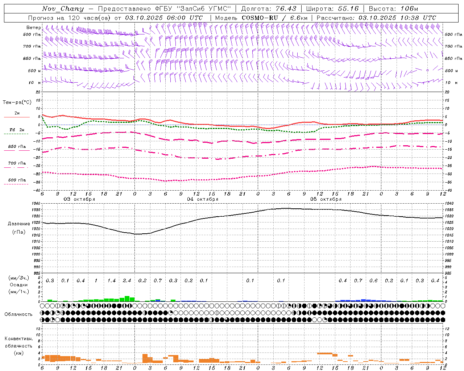The width and height of the screenshot is (464, 371).
Task: Click the 03 октября date label
Action: (x=79, y=199)
